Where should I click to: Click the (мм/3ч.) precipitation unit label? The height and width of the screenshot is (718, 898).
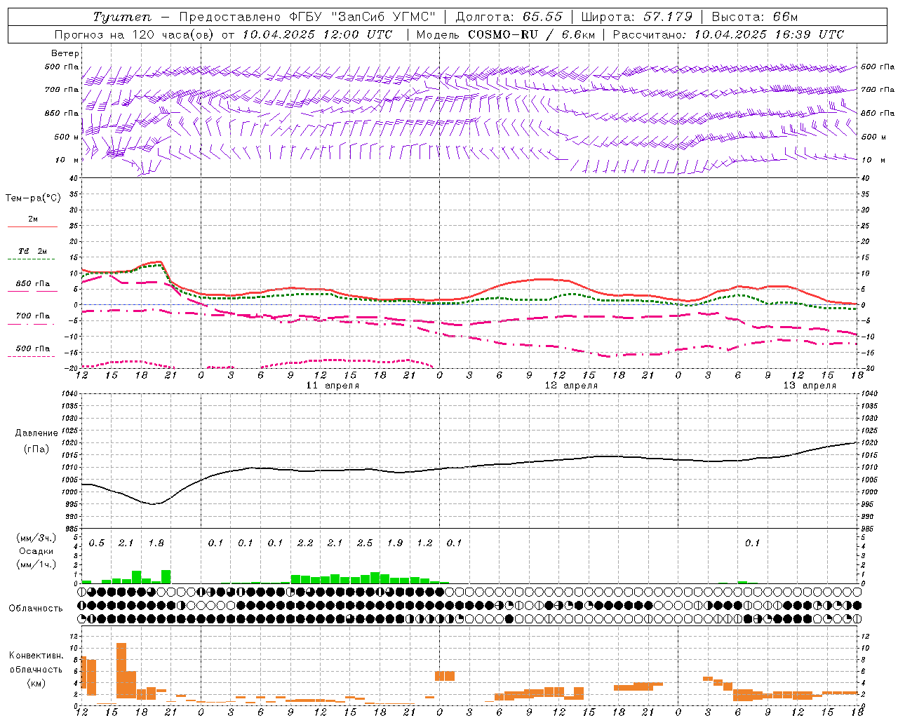point(36,538)
